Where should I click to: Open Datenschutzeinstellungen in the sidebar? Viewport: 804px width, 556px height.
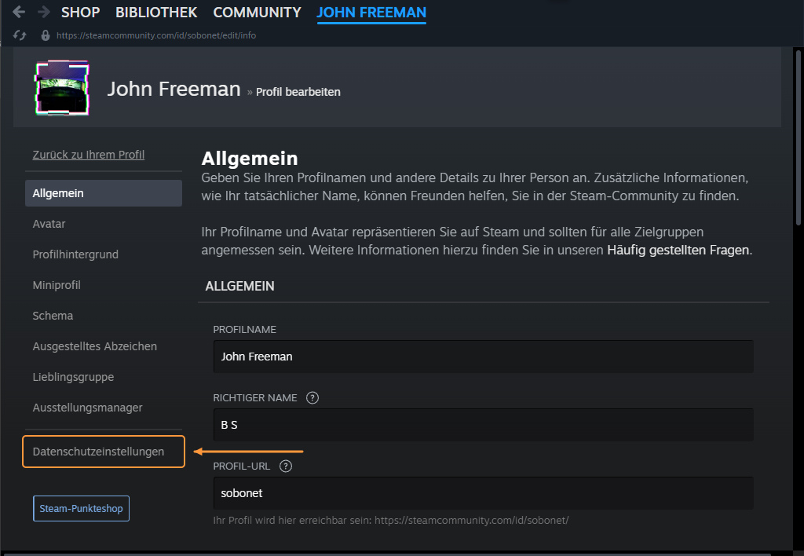104,452
